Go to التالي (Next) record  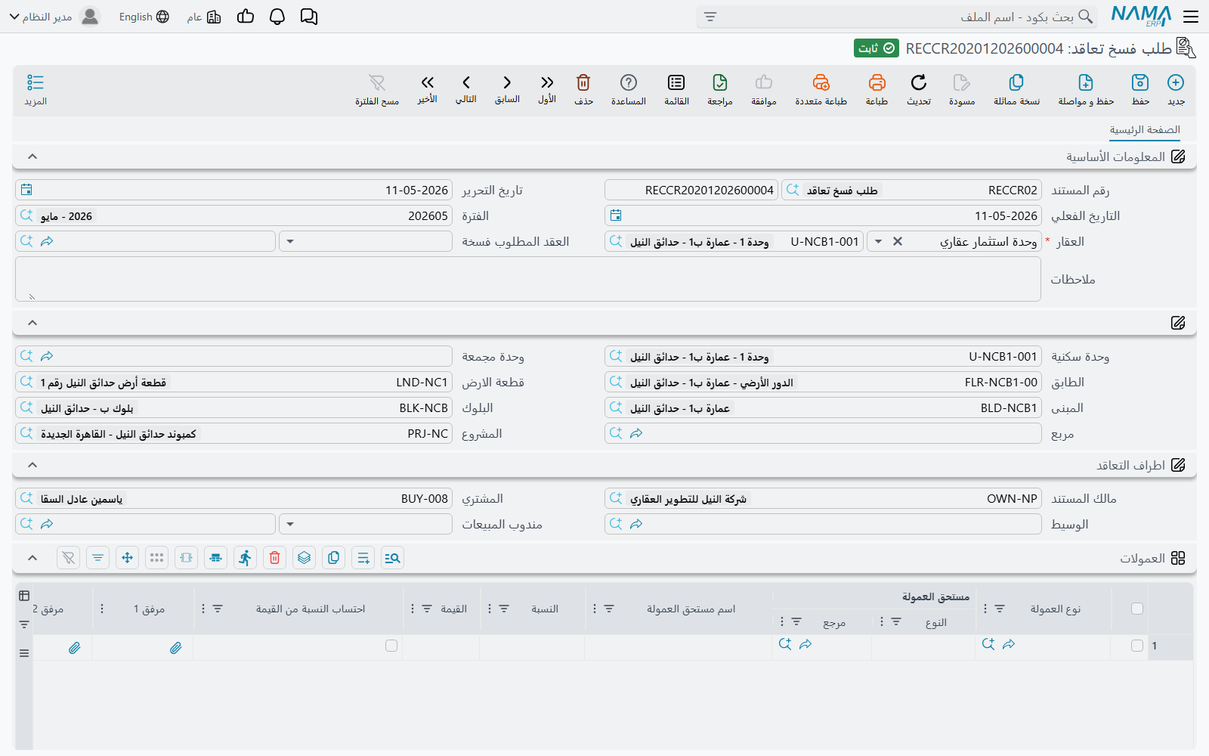(466, 82)
